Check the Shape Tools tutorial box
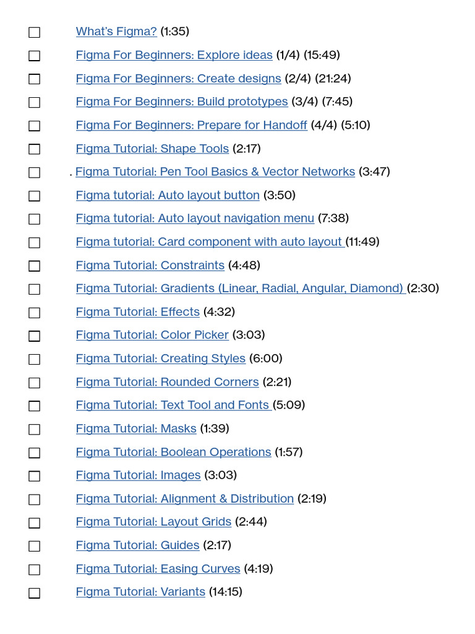The image size is (475, 634). pyautogui.click(x=35, y=149)
